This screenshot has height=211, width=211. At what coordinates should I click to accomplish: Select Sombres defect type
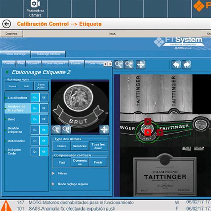pyautogui.click(x=80, y=146)
